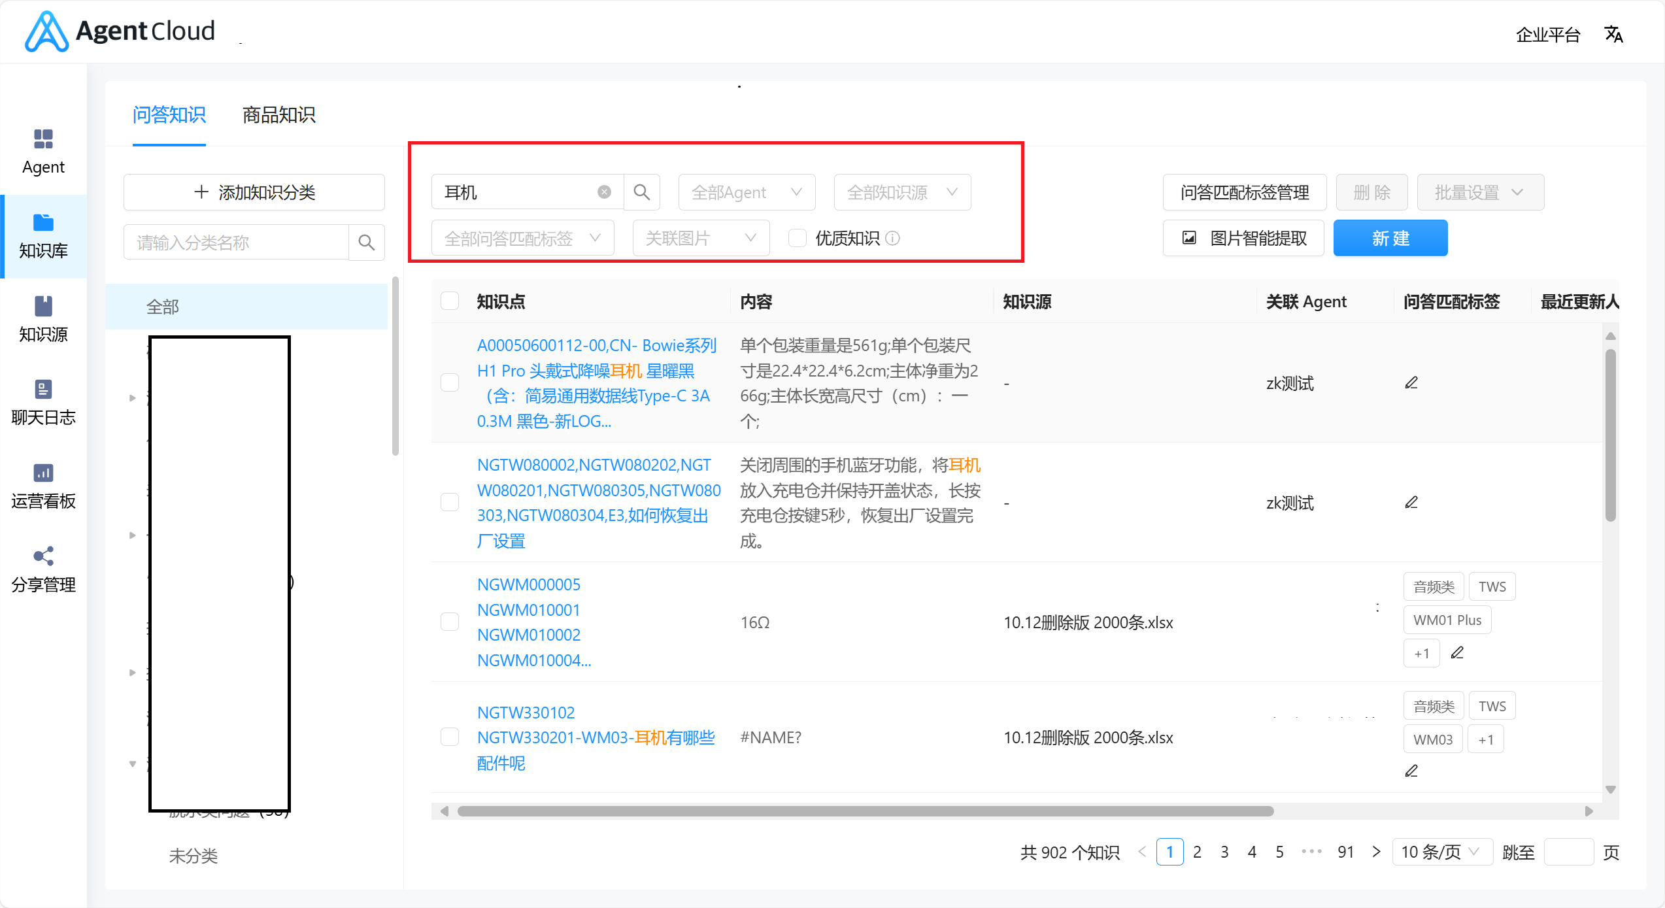Viewport: 1665px width, 908px height.
Task: Clear the 耳机 search text
Action: tap(605, 192)
